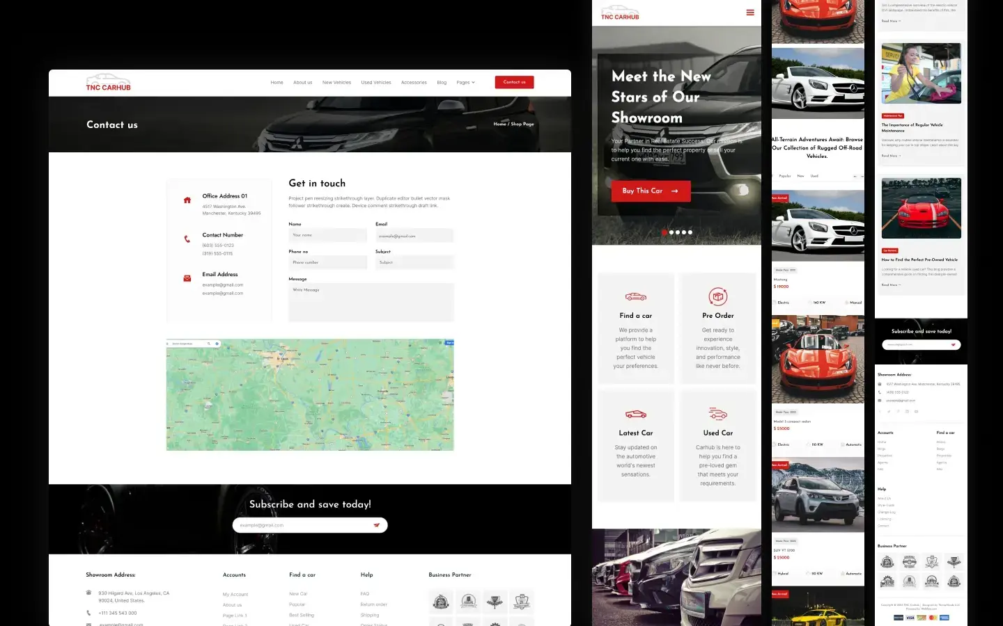Click the Pre Order box icon
1003x626 pixels.
click(717, 295)
